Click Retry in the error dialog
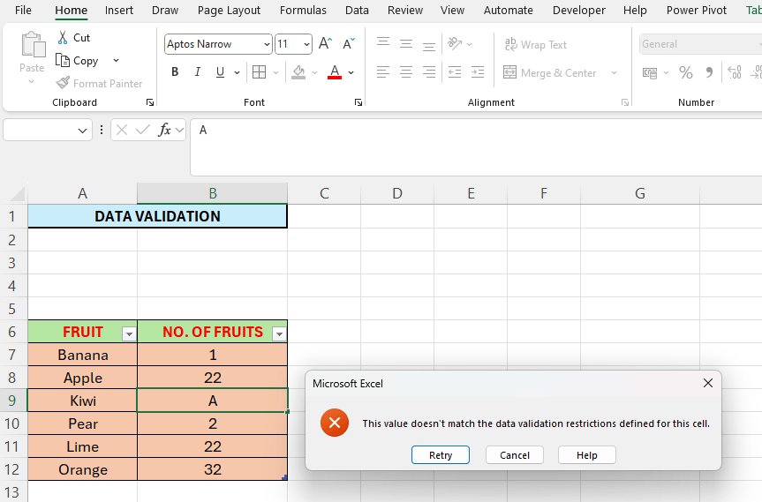Screen dimensions: 762x502 click(441, 455)
